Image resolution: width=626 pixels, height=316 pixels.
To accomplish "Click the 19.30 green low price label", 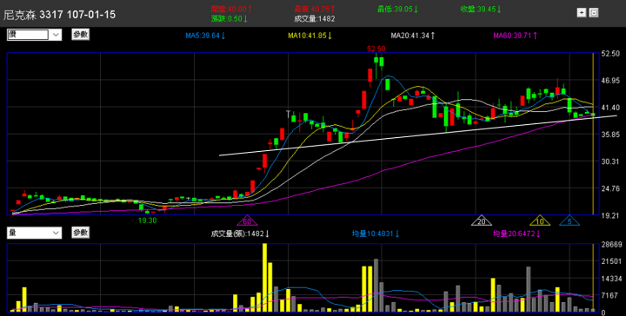I will click(x=147, y=221).
